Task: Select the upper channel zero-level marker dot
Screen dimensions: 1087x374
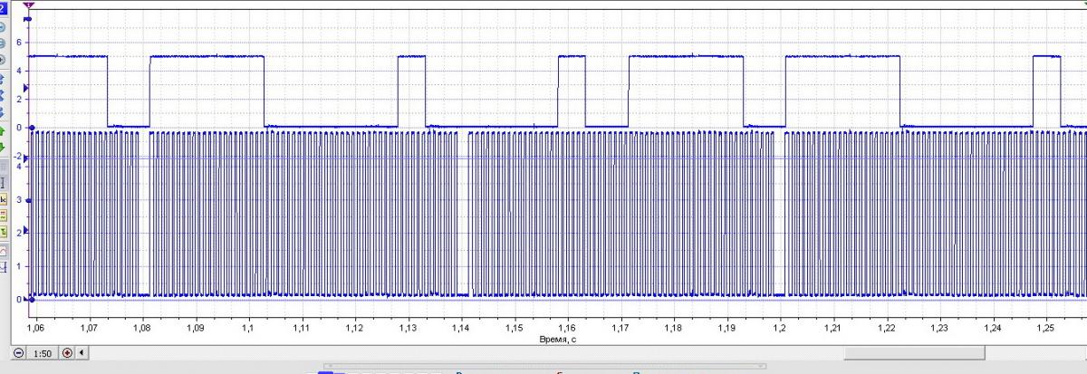Action: (x=31, y=128)
